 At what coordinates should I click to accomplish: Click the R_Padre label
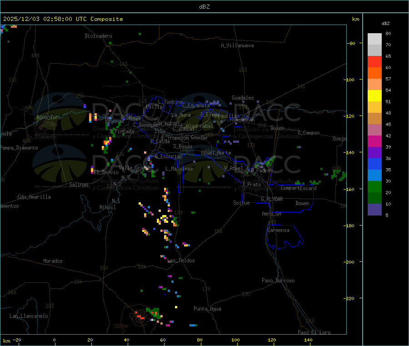point(260,170)
